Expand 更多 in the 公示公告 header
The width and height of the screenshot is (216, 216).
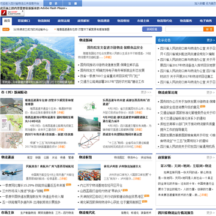click(x=211, y=40)
